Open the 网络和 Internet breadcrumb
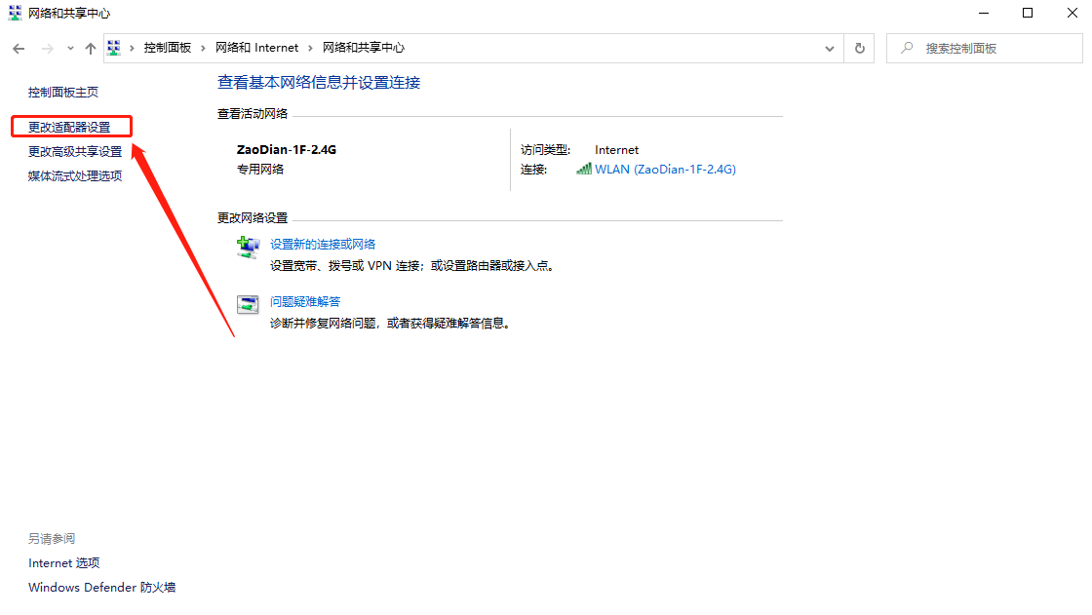The width and height of the screenshot is (1092, 615). click(256, 48)
